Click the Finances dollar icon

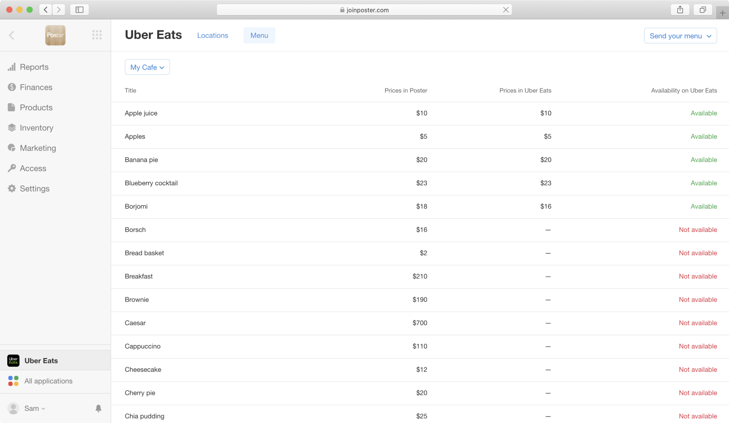[12, 87]
